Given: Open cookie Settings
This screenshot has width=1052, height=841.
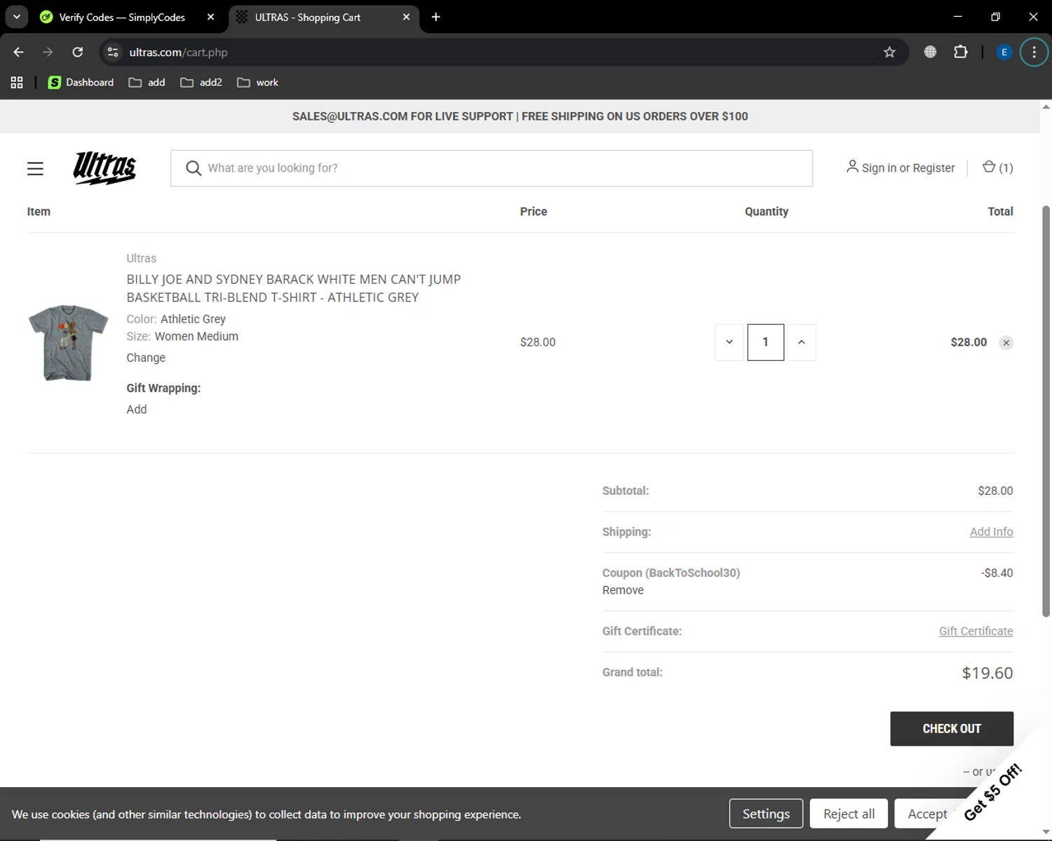Looking at the screenshot, I should coord(766,814).
